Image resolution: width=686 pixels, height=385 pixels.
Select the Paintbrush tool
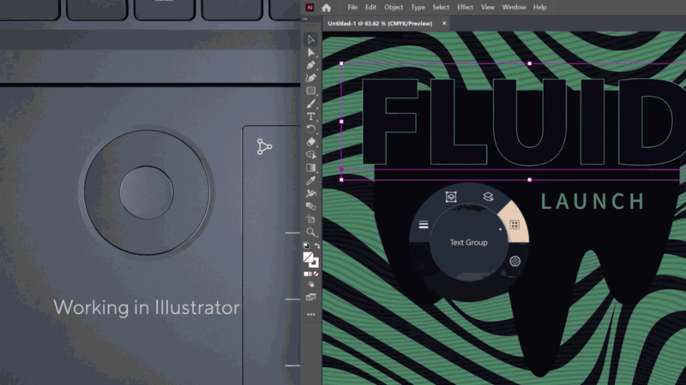tap(310, 104)
